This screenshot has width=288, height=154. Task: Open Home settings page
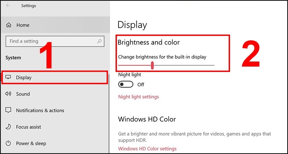55,25
